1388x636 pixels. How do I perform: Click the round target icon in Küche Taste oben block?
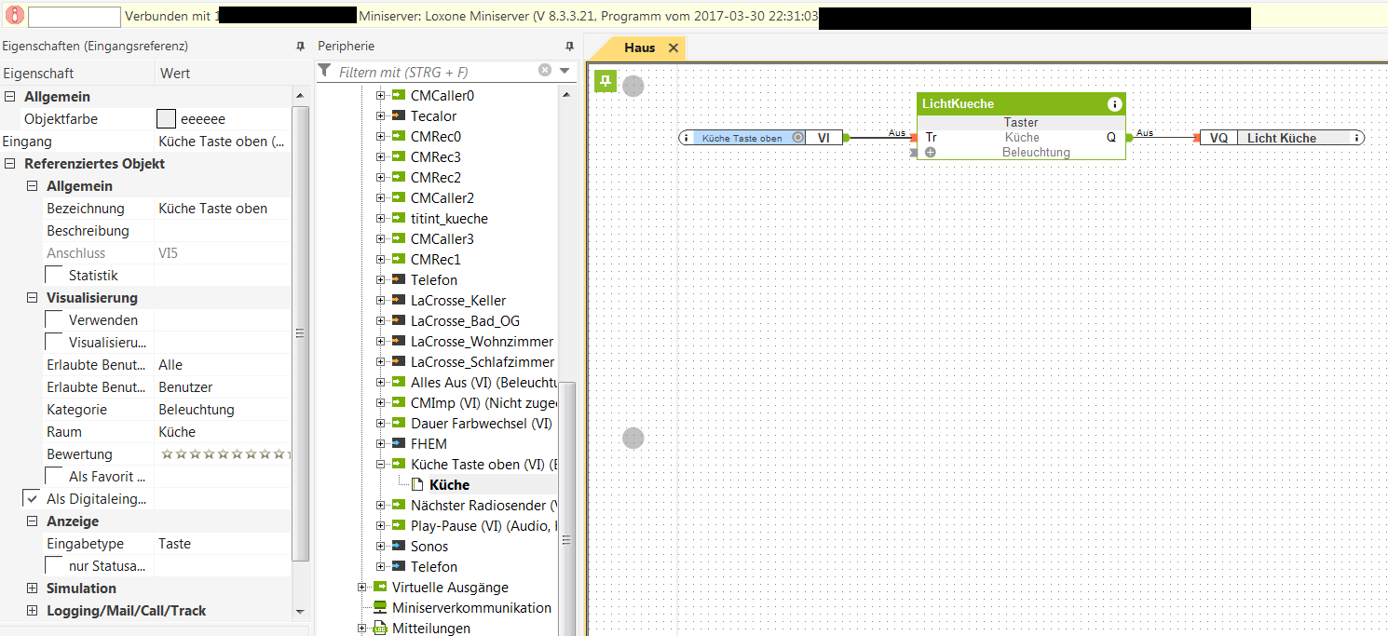(x=798, y=138)
